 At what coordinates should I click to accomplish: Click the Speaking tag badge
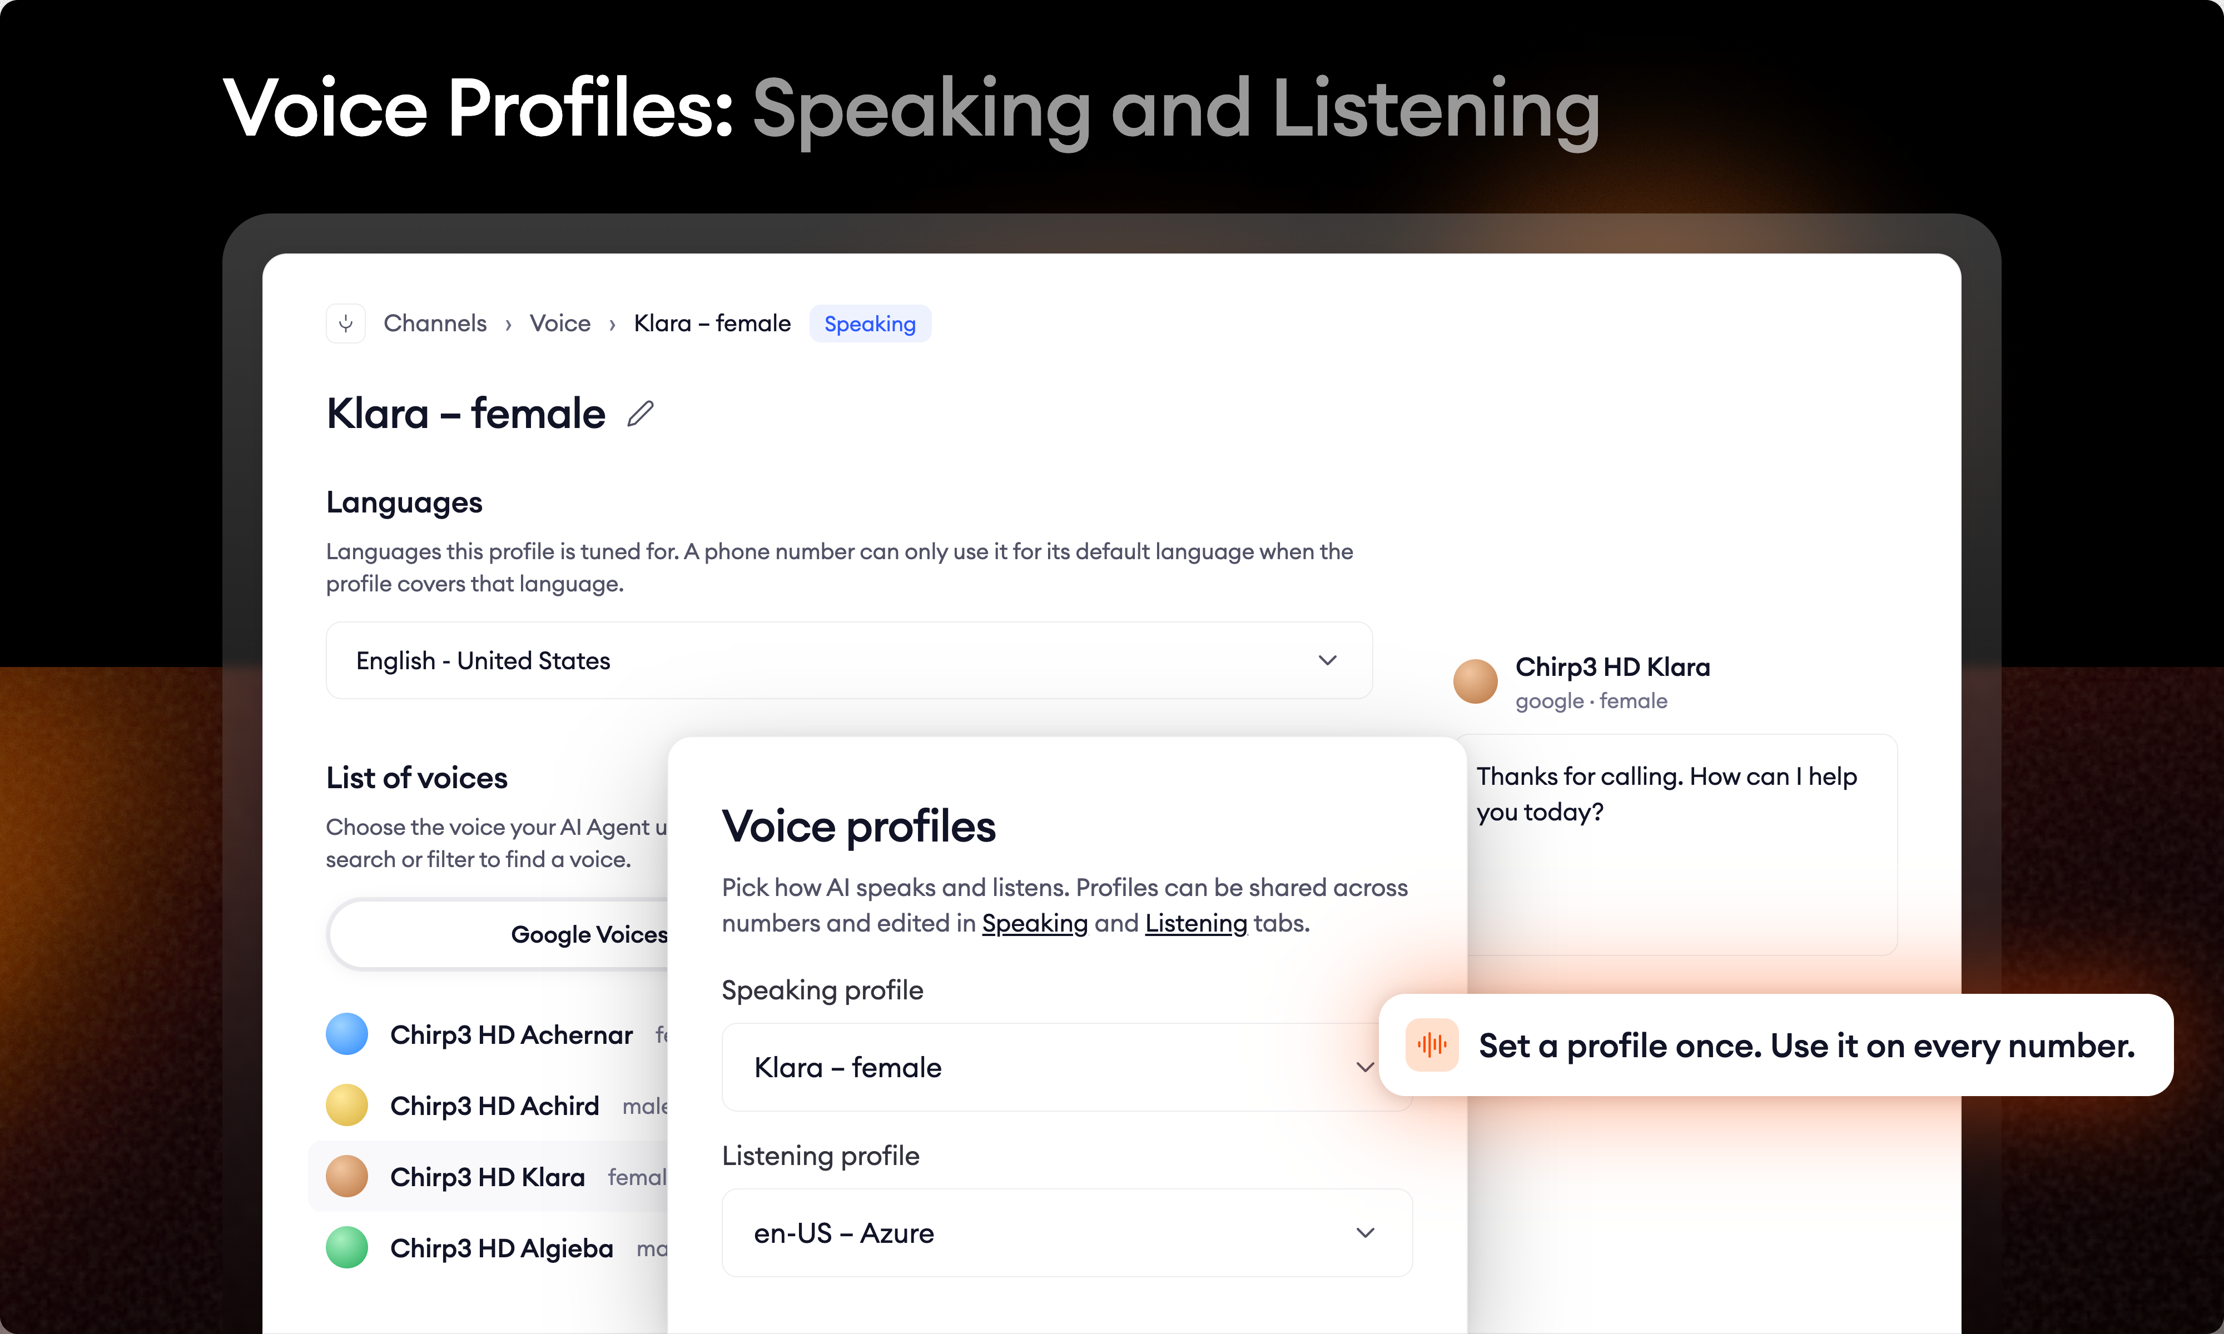coord(870,323)
